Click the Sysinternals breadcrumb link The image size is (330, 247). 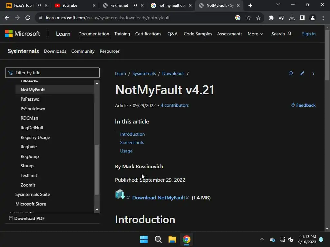coord(144,74)
